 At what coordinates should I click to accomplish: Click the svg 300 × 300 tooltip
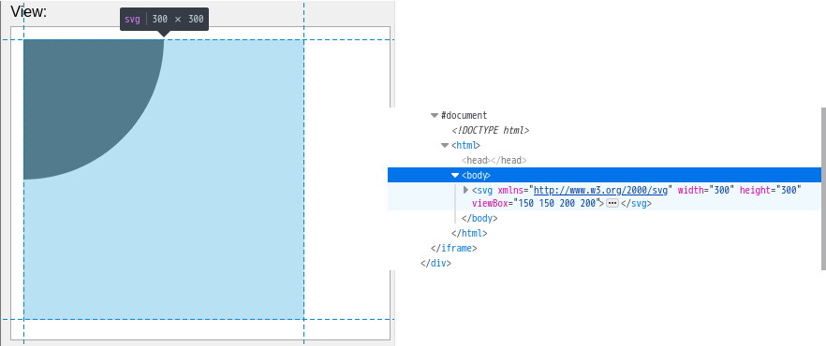165,19
